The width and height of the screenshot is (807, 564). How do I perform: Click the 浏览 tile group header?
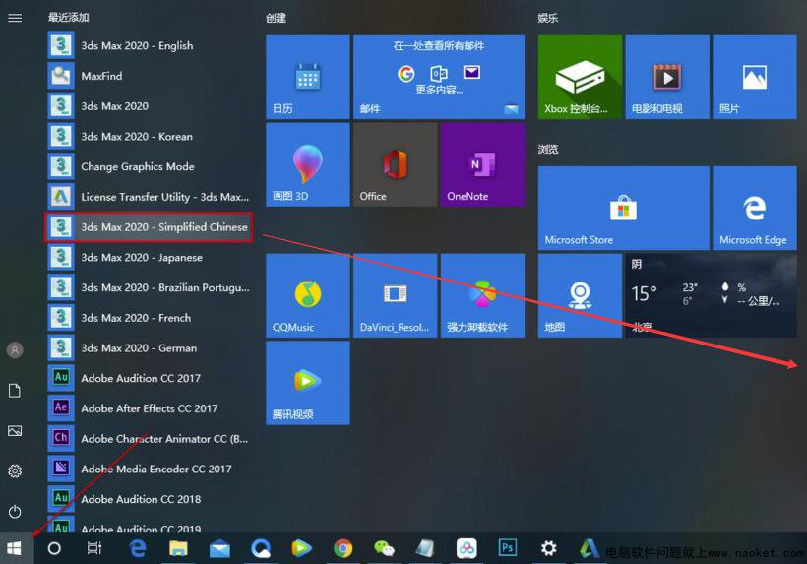point(548,150)
